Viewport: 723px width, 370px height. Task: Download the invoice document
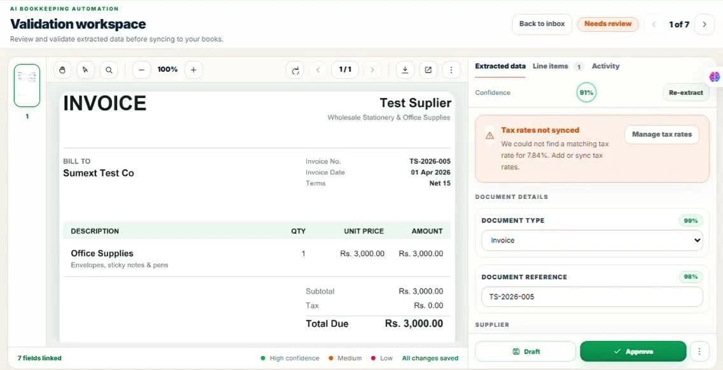[405, 70]
